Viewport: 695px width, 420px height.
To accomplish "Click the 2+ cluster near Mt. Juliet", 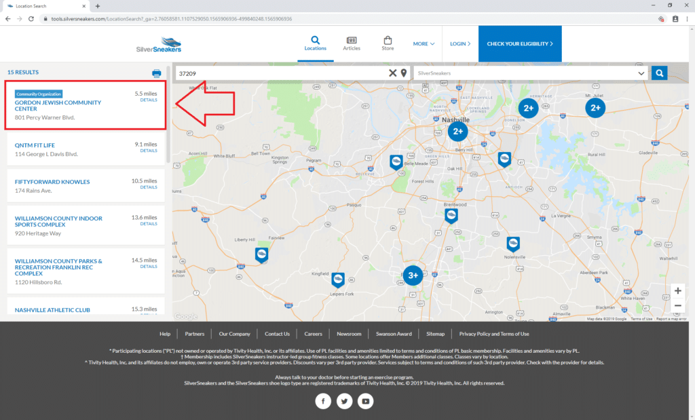I will pos(595,108).
